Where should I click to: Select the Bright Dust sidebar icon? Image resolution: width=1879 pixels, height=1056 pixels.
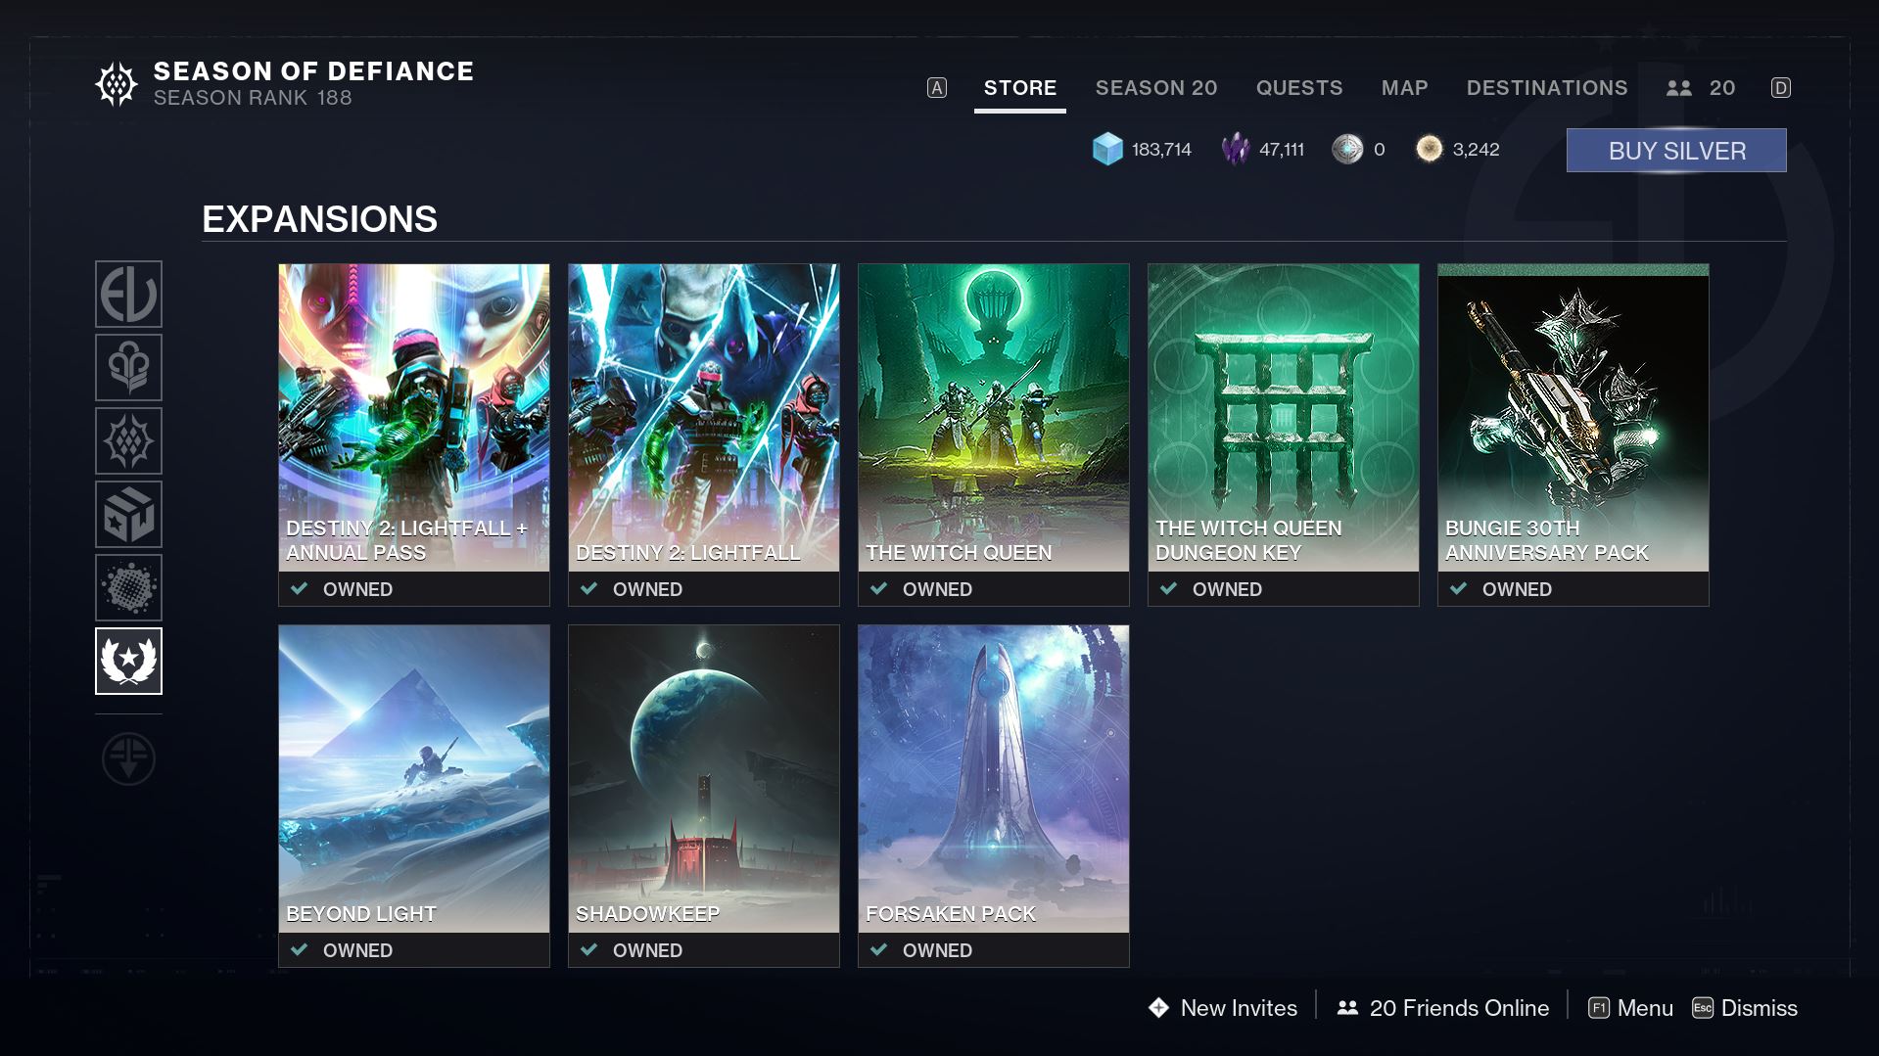point(128,587)
